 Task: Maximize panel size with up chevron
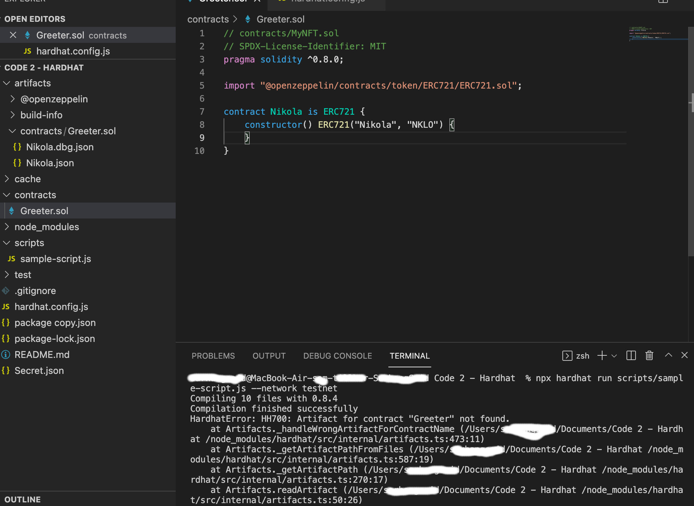669,355
